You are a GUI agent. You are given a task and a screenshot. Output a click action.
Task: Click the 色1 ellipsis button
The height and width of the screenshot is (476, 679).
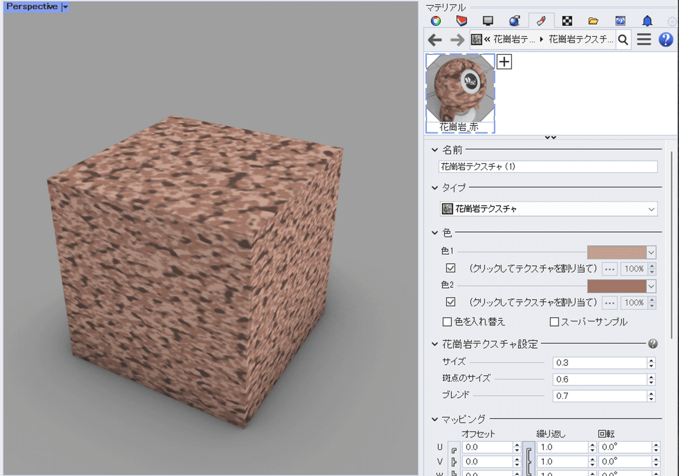point(609,269)
